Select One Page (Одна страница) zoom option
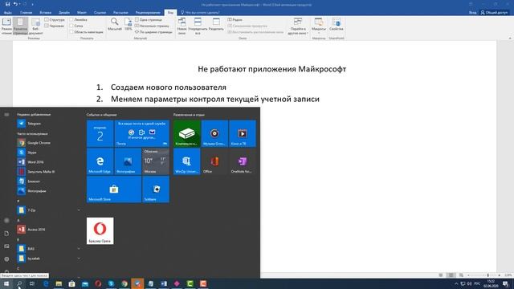Screen dimensions: 514x289 point(149,19)
